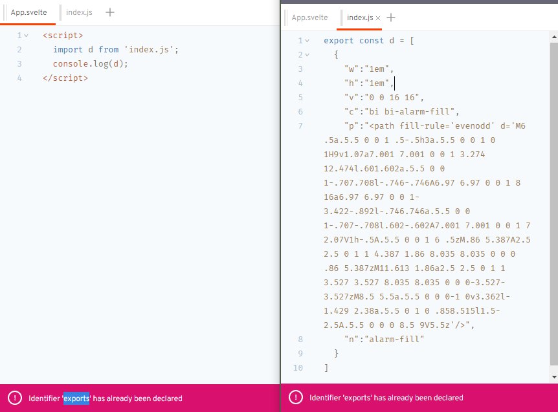Collapse the script block at line 1
Image resolution: width=558 pixels, height=412 pixels.
coord(27,36)
